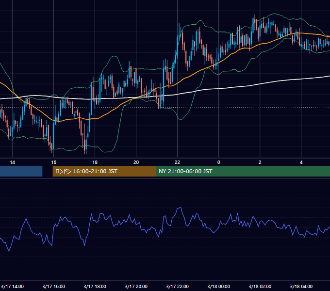Click the NY 21:00-06:00 JST session bar
The width and height of the screenshot is (330, 291).
pyautogui.click(x=243, y=171)
